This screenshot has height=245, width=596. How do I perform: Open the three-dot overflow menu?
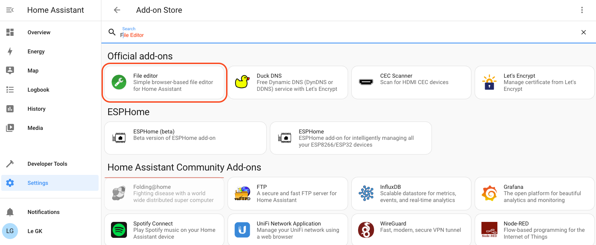[582, 10]
